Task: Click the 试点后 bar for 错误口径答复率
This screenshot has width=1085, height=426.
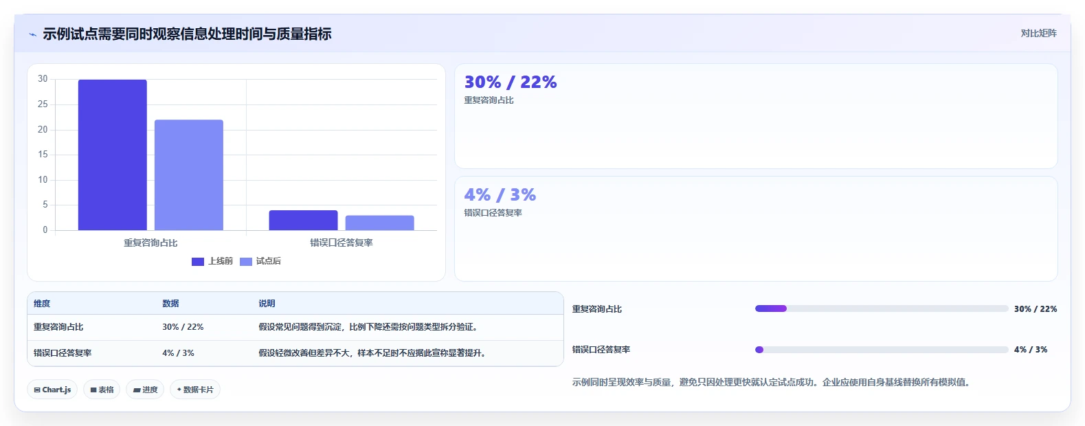Action: tap(379, 223)
